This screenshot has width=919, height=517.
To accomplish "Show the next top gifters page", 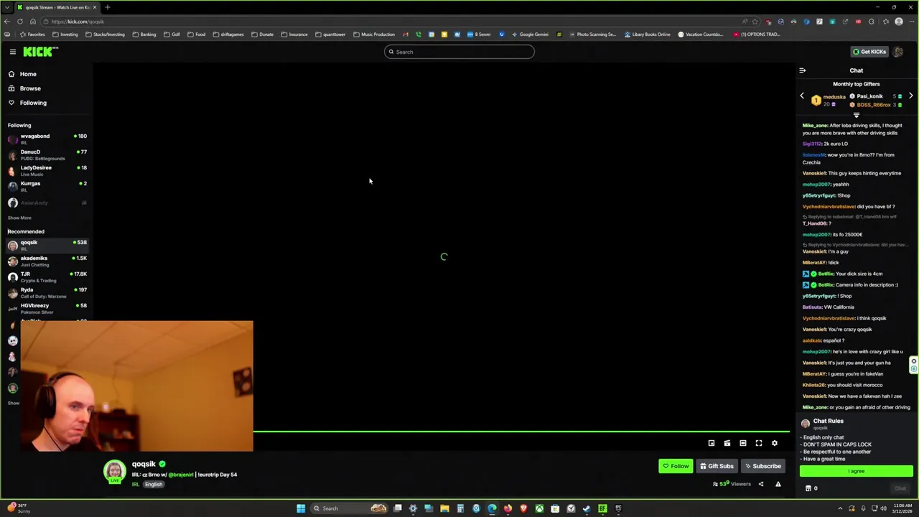I will point(910,96).
